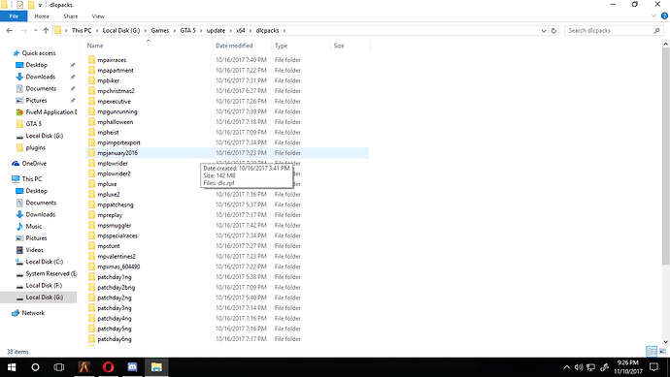Expand the ribbon with chevron arrow

pyautogui.click(x=653, y=16)
